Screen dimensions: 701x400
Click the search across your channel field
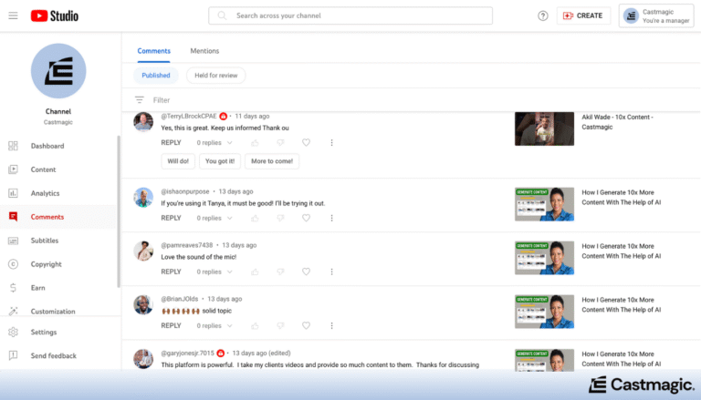click(x=350, y=15)
